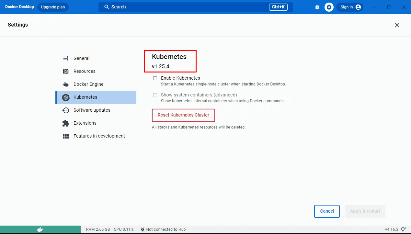Click the Kubernetes helm wheel icon
The image size is (411, 234).
[66, 97]
